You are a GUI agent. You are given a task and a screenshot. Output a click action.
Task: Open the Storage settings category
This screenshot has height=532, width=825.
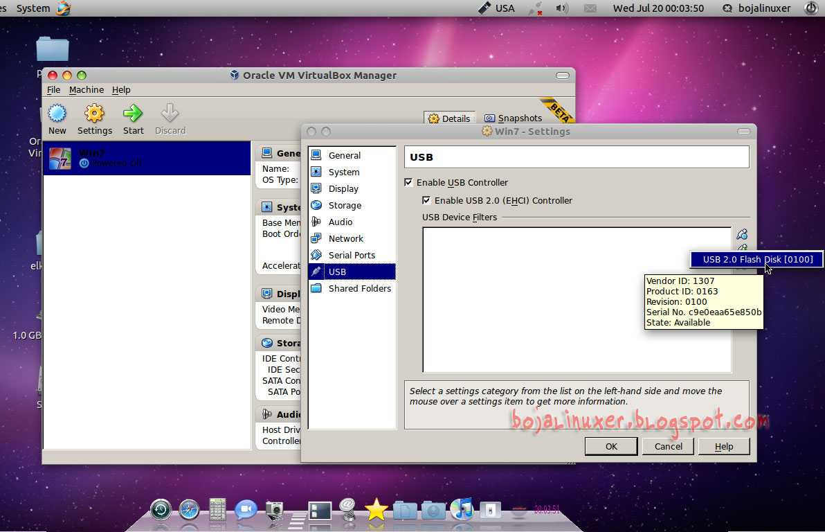(352, 206)
